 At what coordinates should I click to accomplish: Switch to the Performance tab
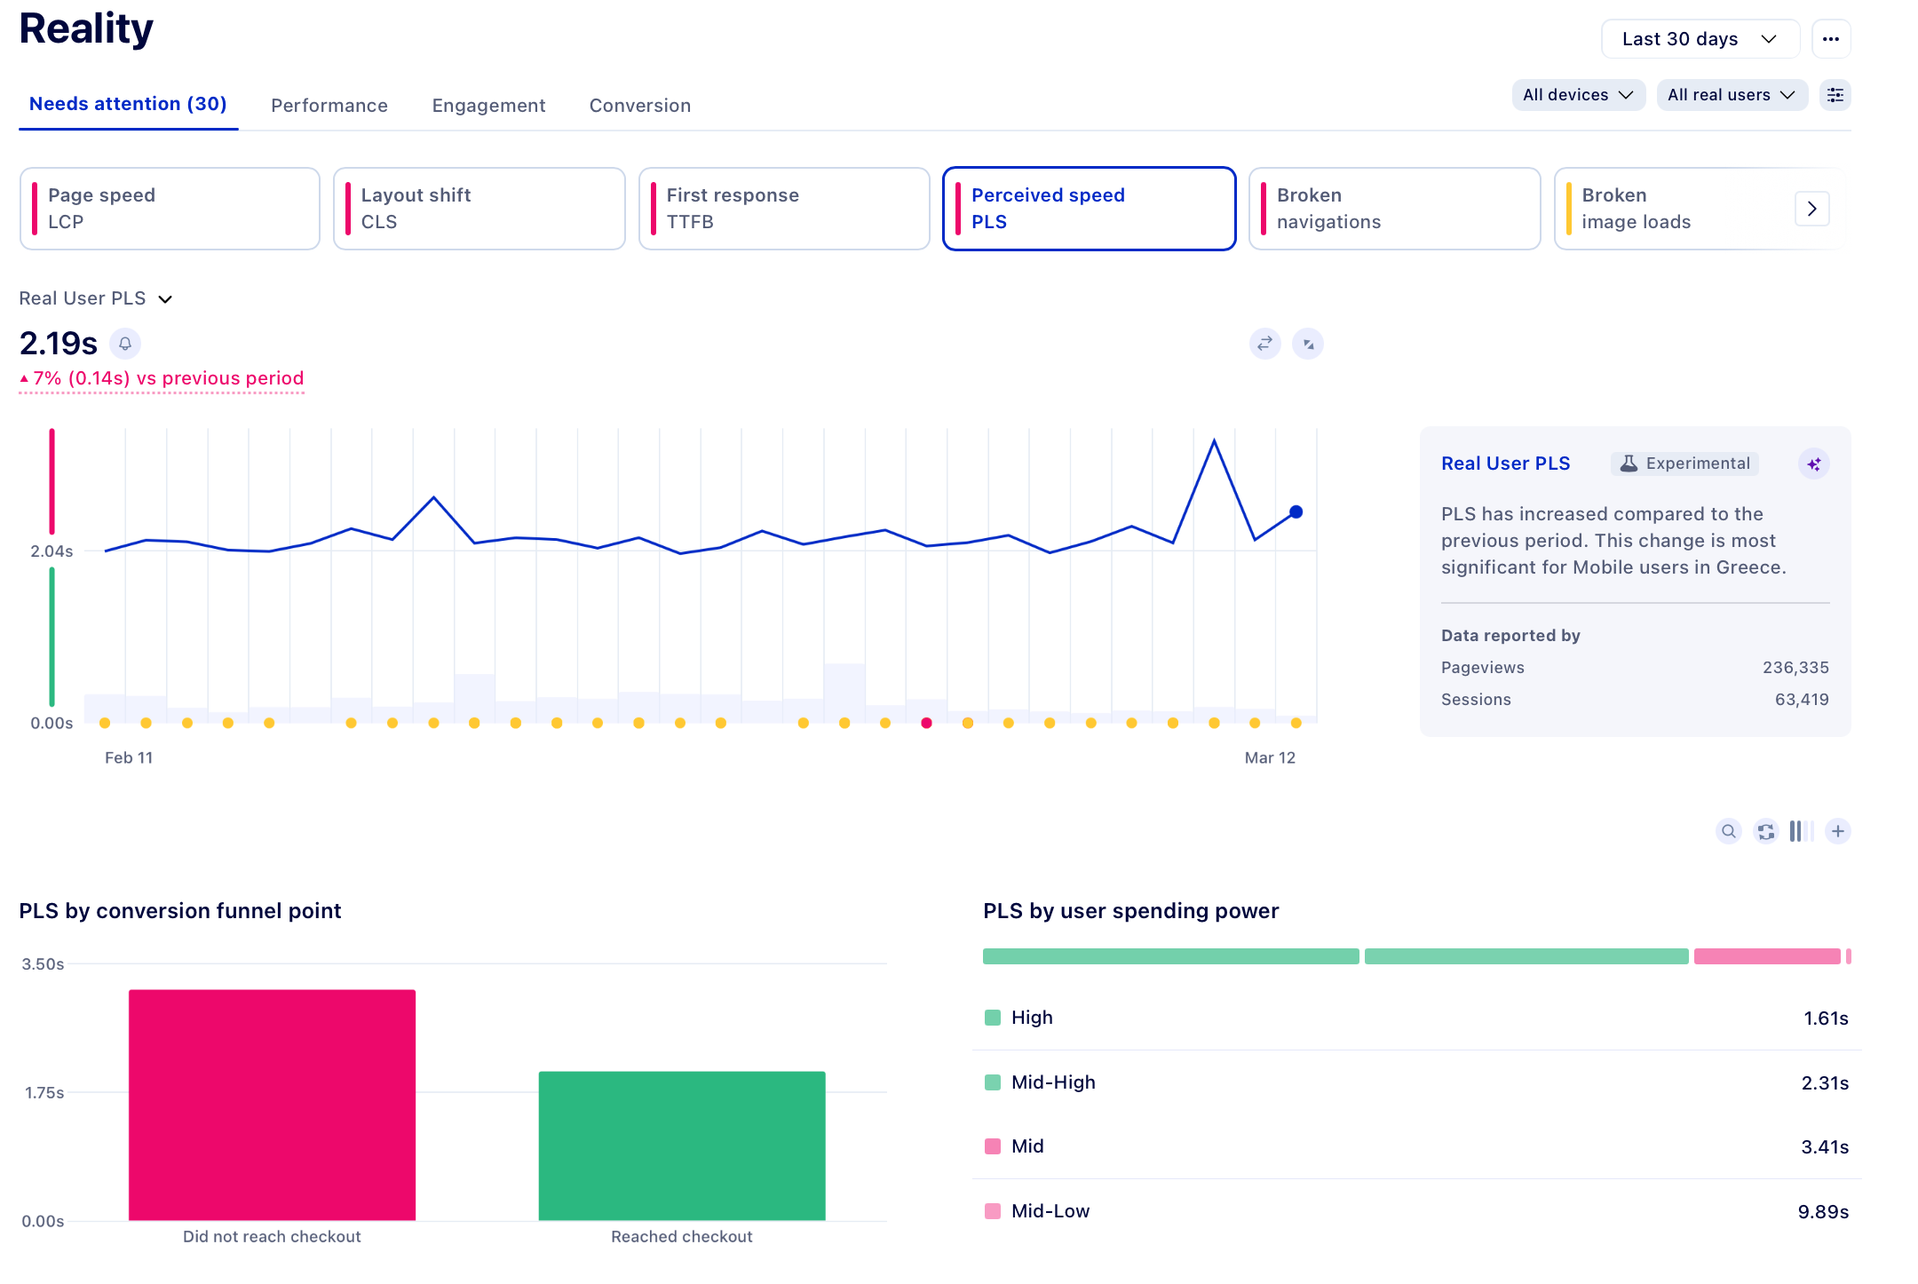tap(329, 106)
